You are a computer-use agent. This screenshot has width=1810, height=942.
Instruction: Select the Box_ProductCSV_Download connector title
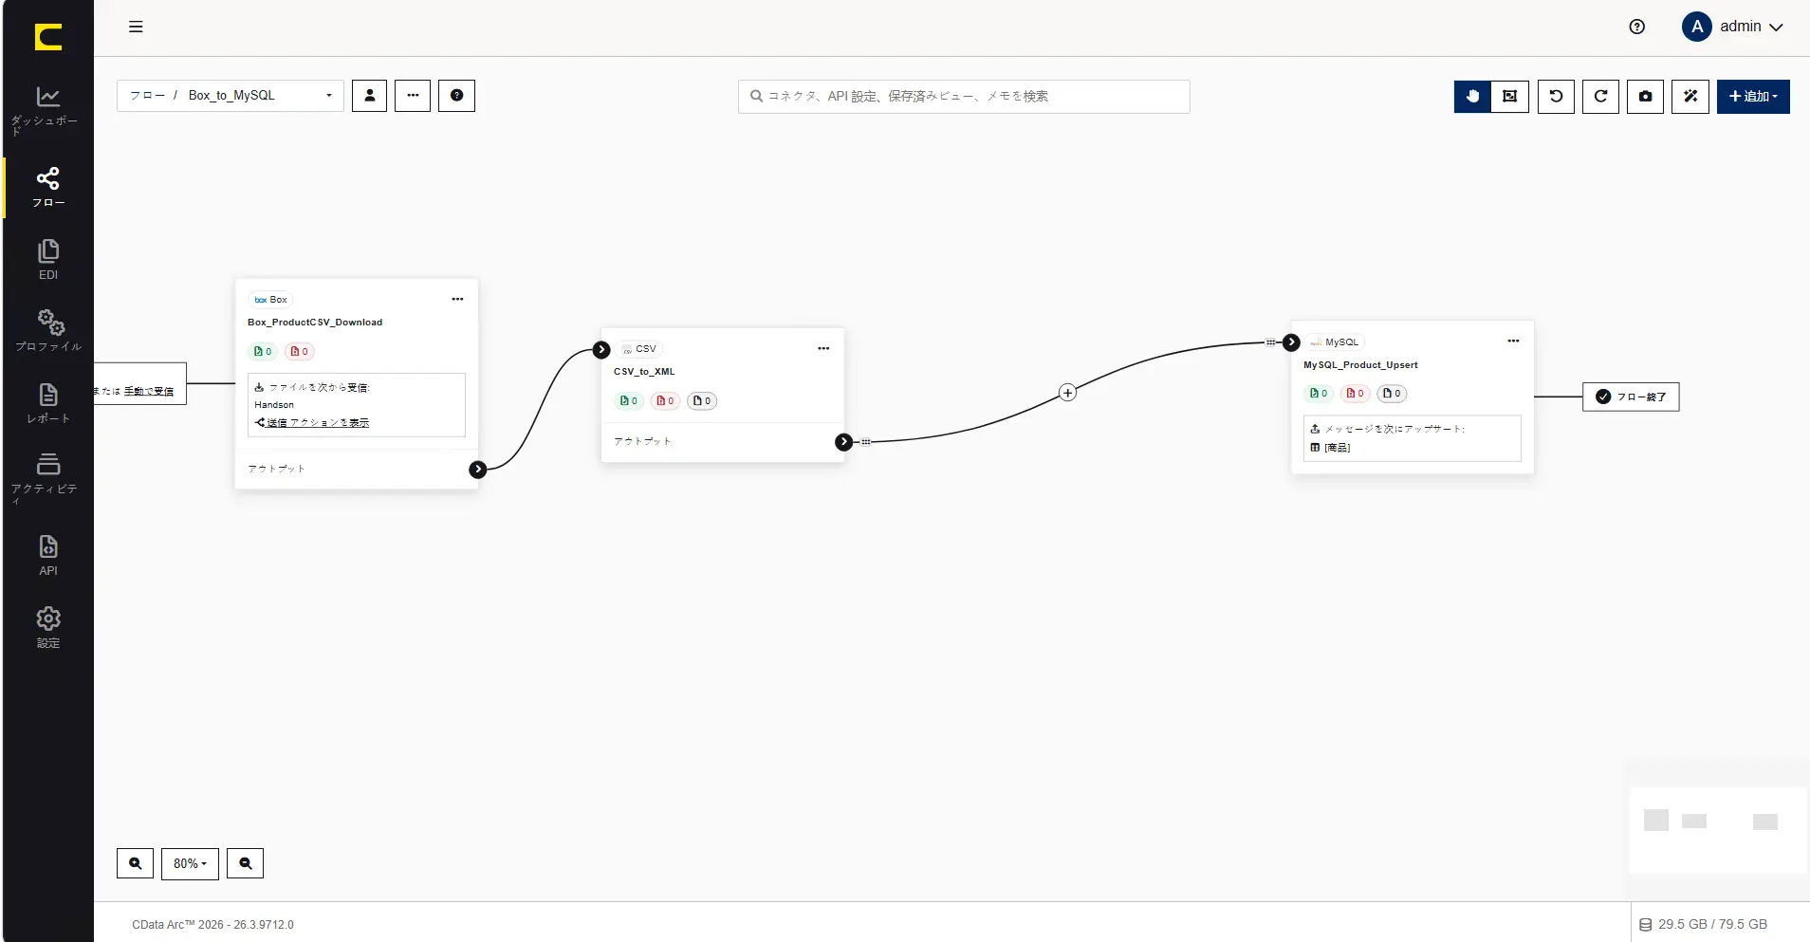(x=315, y=323)
